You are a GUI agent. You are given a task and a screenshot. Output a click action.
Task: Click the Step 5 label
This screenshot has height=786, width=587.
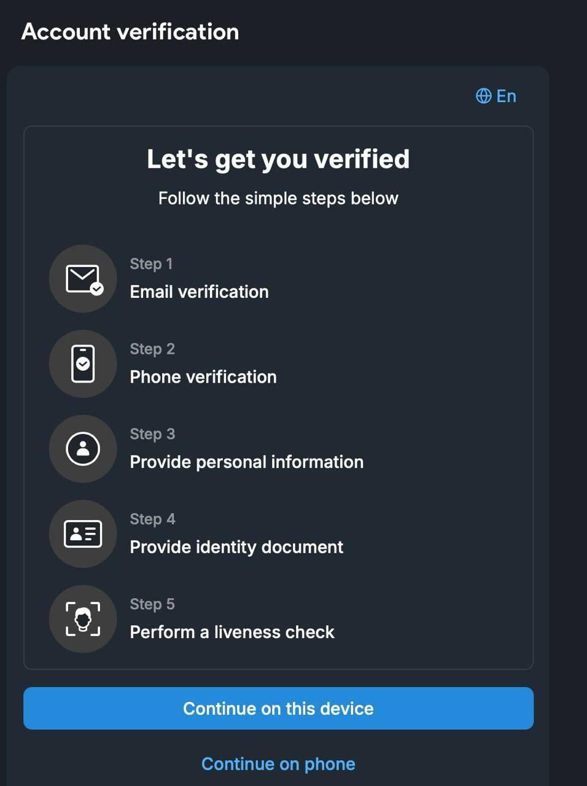pyautogui.click(x=152, y=604)
